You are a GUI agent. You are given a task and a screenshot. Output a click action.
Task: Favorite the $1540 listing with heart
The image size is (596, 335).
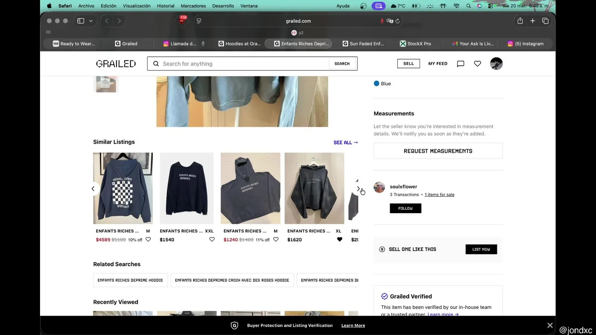(212, 240)
